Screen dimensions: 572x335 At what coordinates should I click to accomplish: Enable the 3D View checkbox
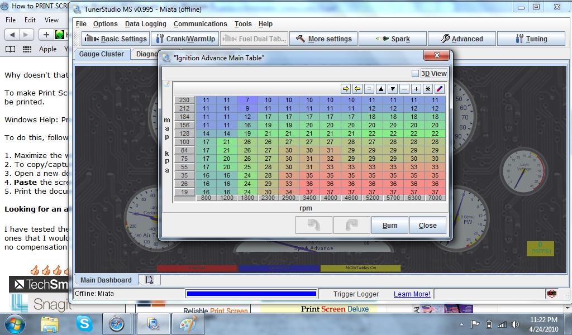[x=415, y=73]
